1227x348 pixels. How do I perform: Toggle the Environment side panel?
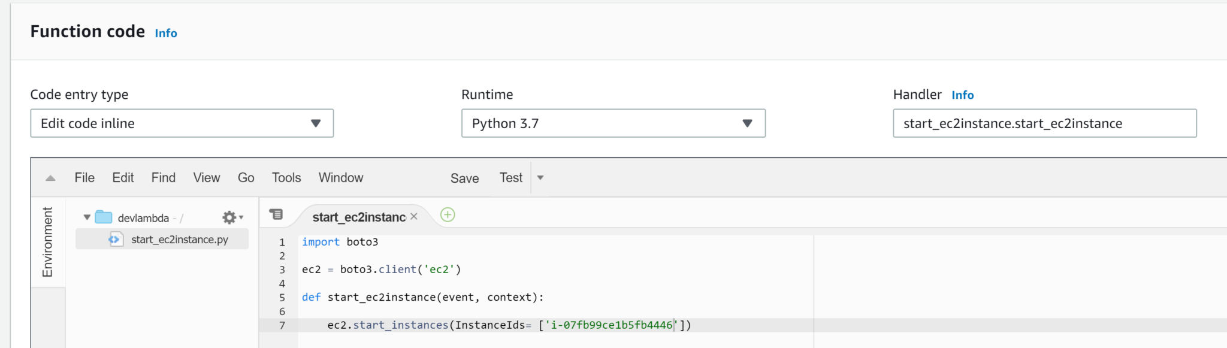point(48,242)
